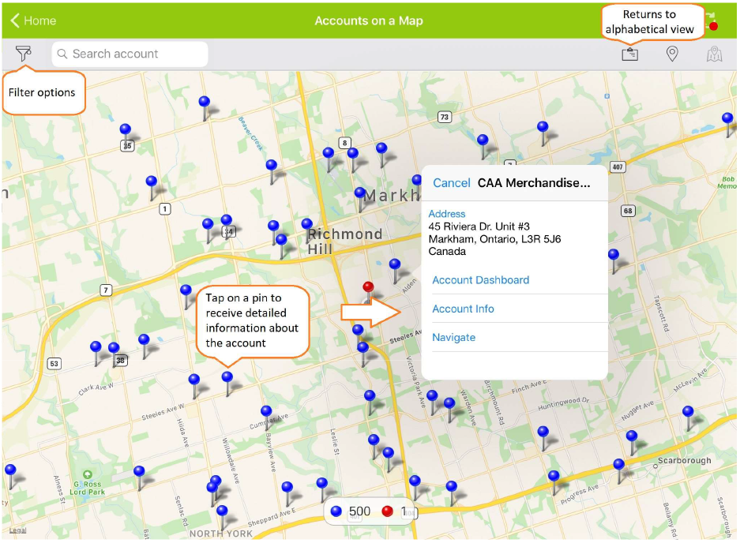The image size is (740, 543).
Task: Tap the Clark Ave W street label
Action: [x=96, y=389]
